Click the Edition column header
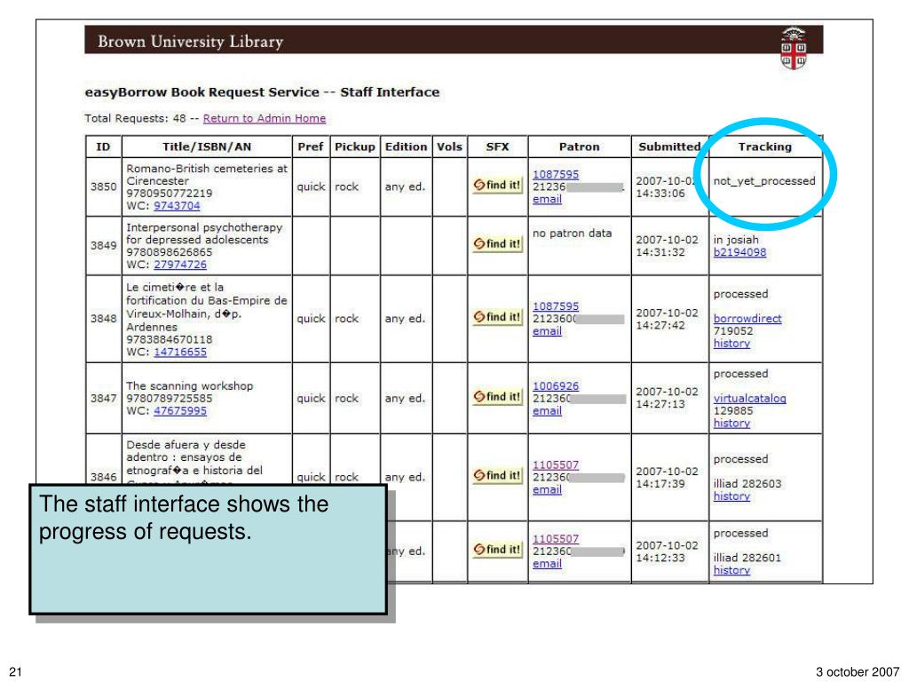 click(x=406, y=147)
